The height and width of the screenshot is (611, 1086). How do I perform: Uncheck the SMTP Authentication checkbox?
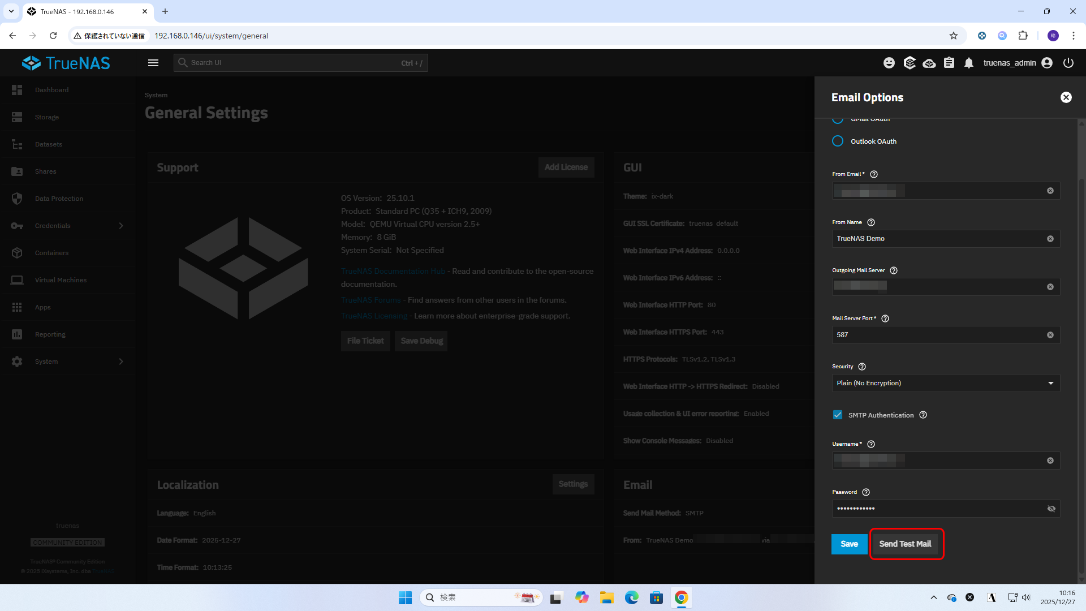pyautogui.click(x=838, y=415)
